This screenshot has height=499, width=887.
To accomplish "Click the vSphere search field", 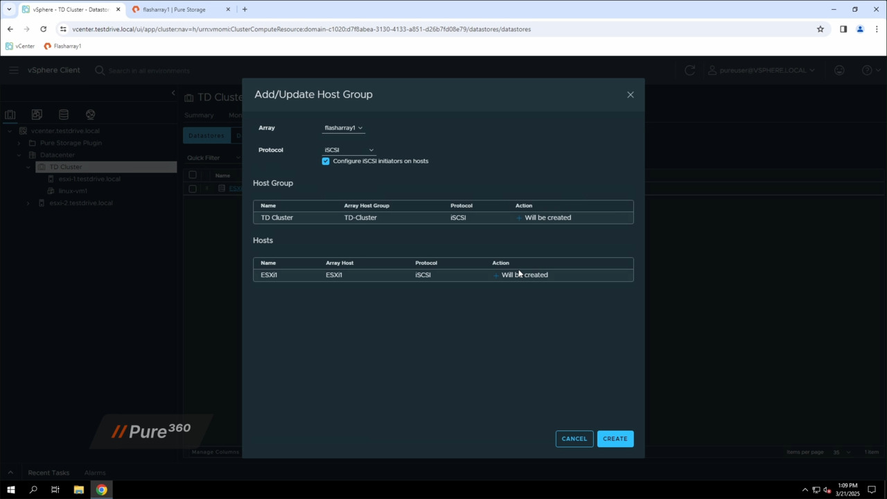I will (x=149, y=70).
